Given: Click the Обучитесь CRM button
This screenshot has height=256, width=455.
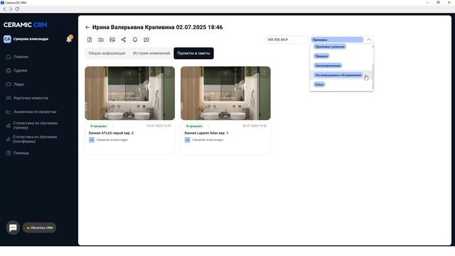Looking at the screenshot, I should 40,228.
